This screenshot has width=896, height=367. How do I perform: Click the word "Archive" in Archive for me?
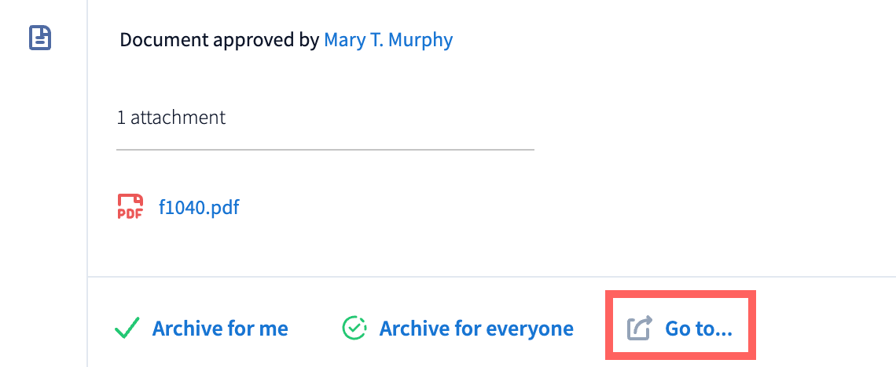click(x=185, y=328)
